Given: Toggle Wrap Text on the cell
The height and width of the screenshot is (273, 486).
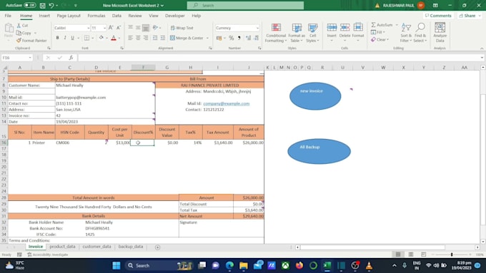Looking at the screenshot, I should click(x=182, y=28).
